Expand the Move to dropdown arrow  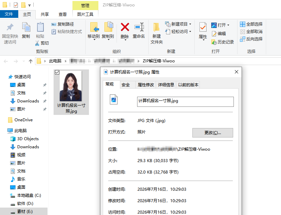[x=94, y=39]
